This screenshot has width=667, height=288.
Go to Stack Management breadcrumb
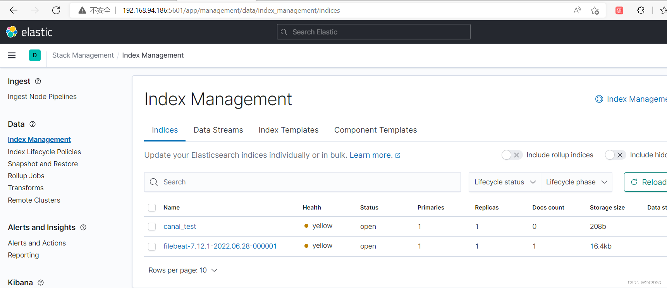(83, 55)
